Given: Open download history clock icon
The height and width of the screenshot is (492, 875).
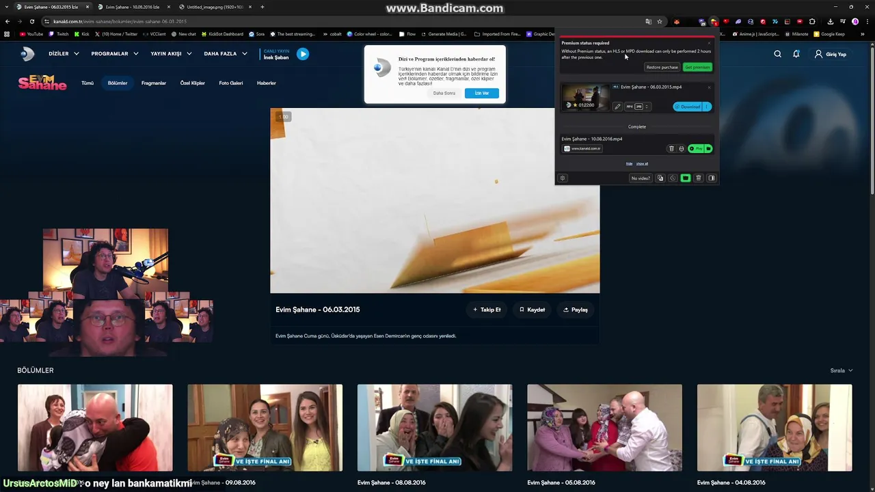Looking at the screenshot, I should click(673, 178).
